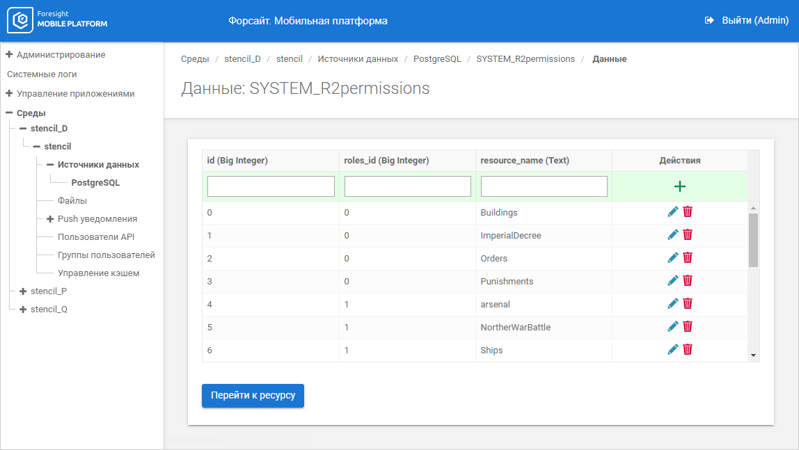Click the resource_name filter input field
Image resolution: width=799 pixels, height=450 pixels.
tap(544, 186)
